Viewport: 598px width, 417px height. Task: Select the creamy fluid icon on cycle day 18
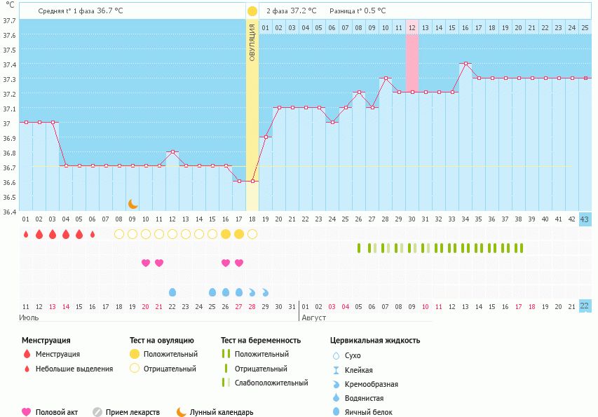[252, 292]
